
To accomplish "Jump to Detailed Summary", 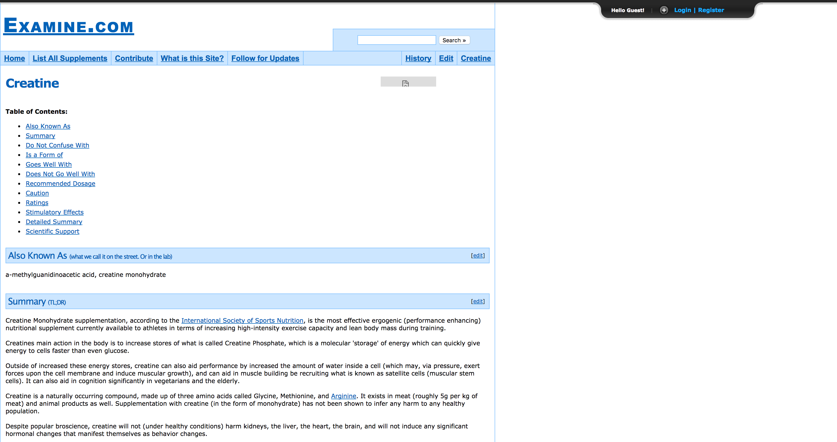I will [x=54, y=222].
